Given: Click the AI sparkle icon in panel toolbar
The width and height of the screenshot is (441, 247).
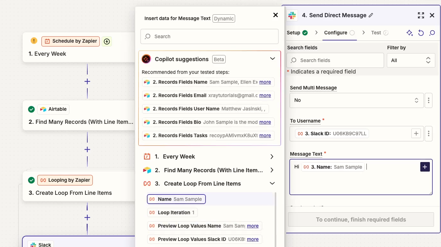Looking at the screenshot, I should coord(410,33).
